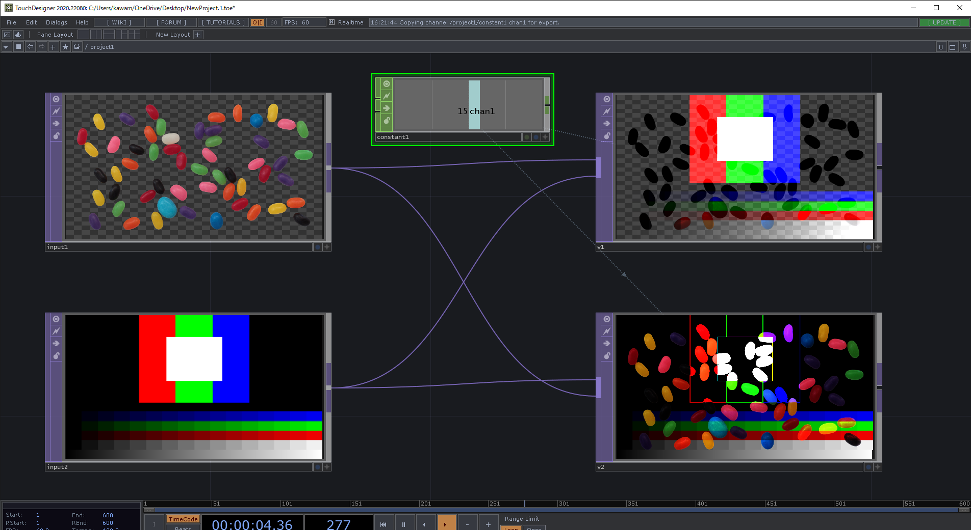
Task: Click the timeline range slider bar
Action: pyautogui.click(x=557, y=510)
